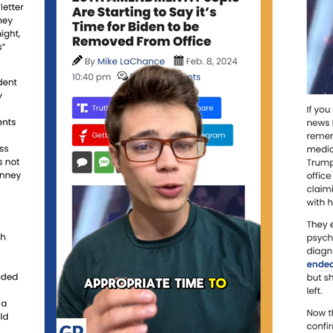Click the blue Share button
Screen dimensions: 333x333
tap(209, 108)
